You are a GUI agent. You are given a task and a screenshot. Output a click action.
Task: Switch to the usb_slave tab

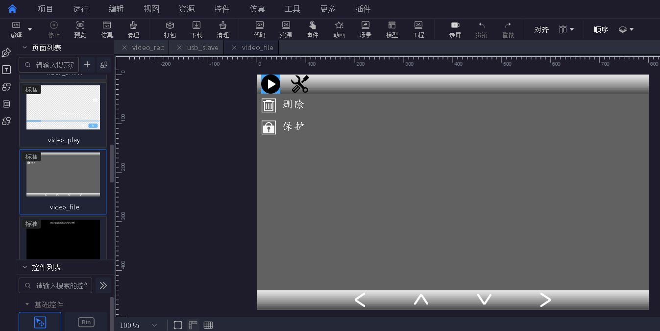click(x=203, y=48)
